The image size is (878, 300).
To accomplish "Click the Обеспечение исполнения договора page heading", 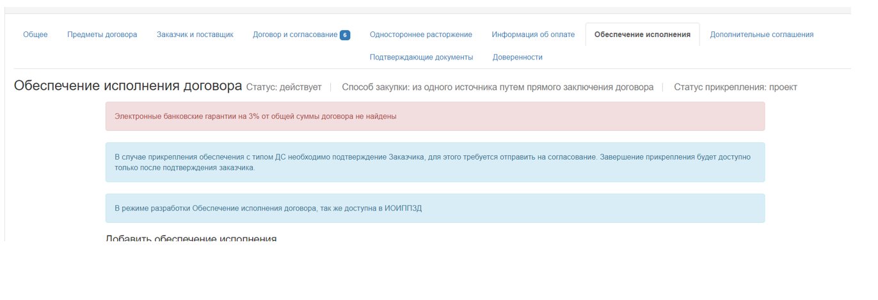I will coord(128,86).
